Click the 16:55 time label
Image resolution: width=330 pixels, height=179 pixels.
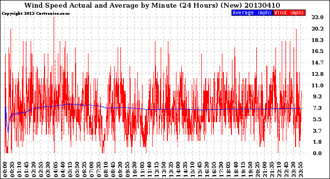[x=214, y=169]
